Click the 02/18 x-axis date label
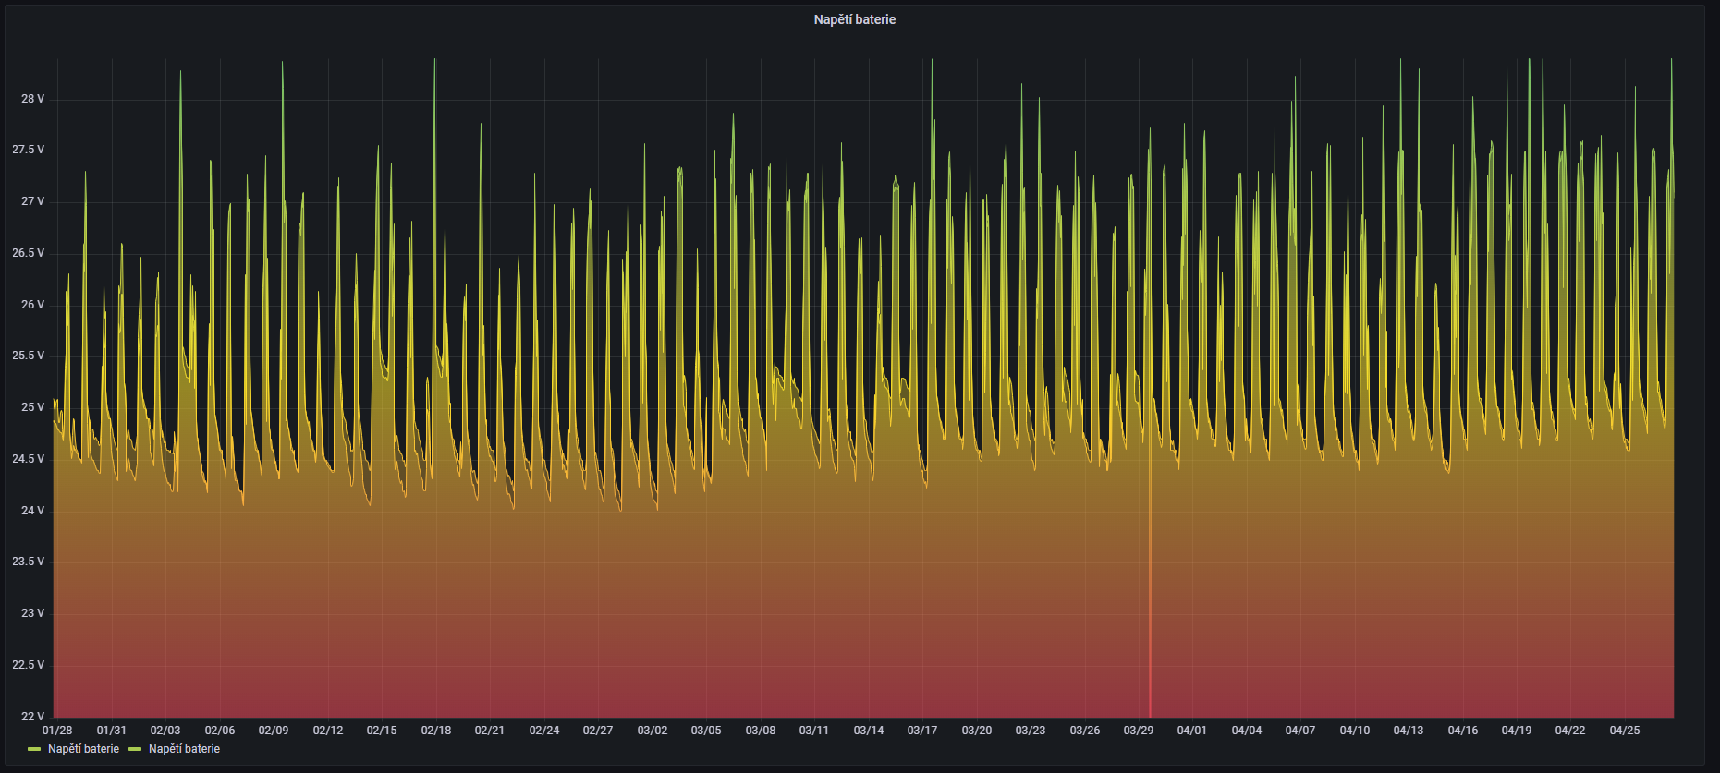This screenshot has width=1720, height=773. [435, 731]
